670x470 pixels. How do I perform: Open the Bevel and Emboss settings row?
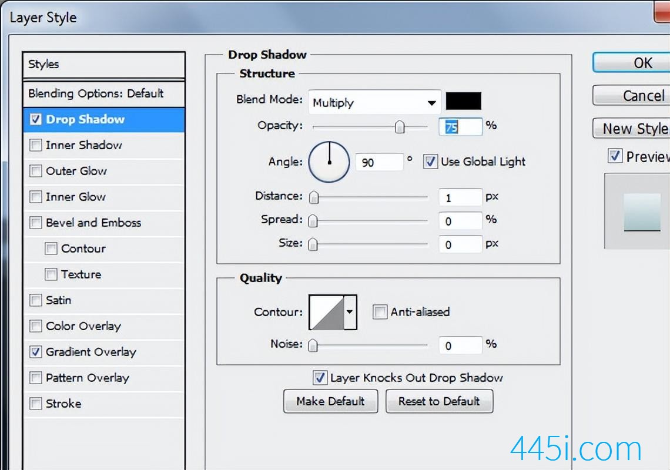click(104, 223)
